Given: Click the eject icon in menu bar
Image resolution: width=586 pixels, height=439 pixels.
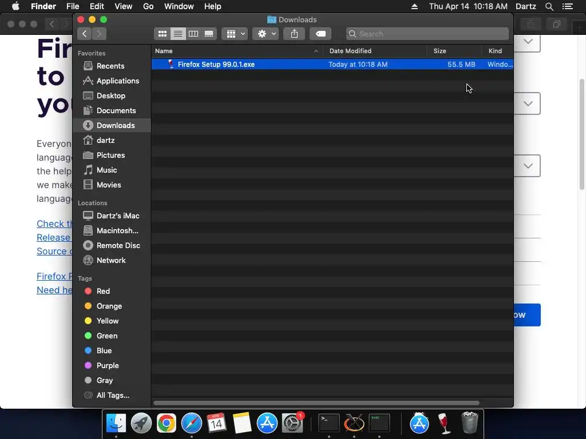Looking at the screenshot, I should [414, 6].
